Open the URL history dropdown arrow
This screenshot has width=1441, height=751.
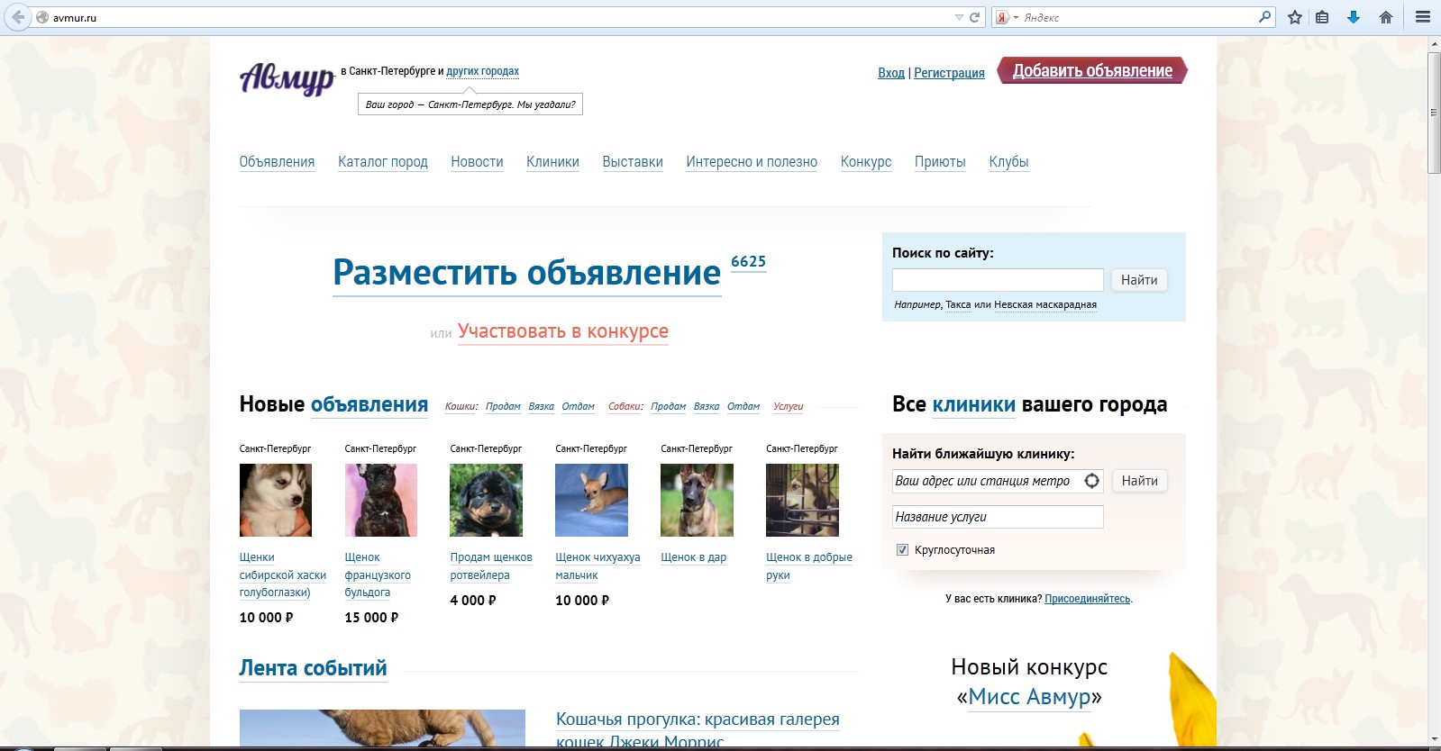tap(959, 17)
